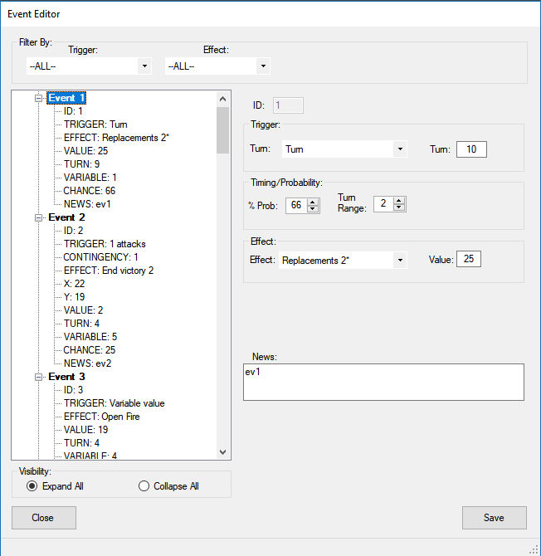Open the Replacements 2* effect dropdown
Viewport: 541px width, 556px height.
coord(400,261)
